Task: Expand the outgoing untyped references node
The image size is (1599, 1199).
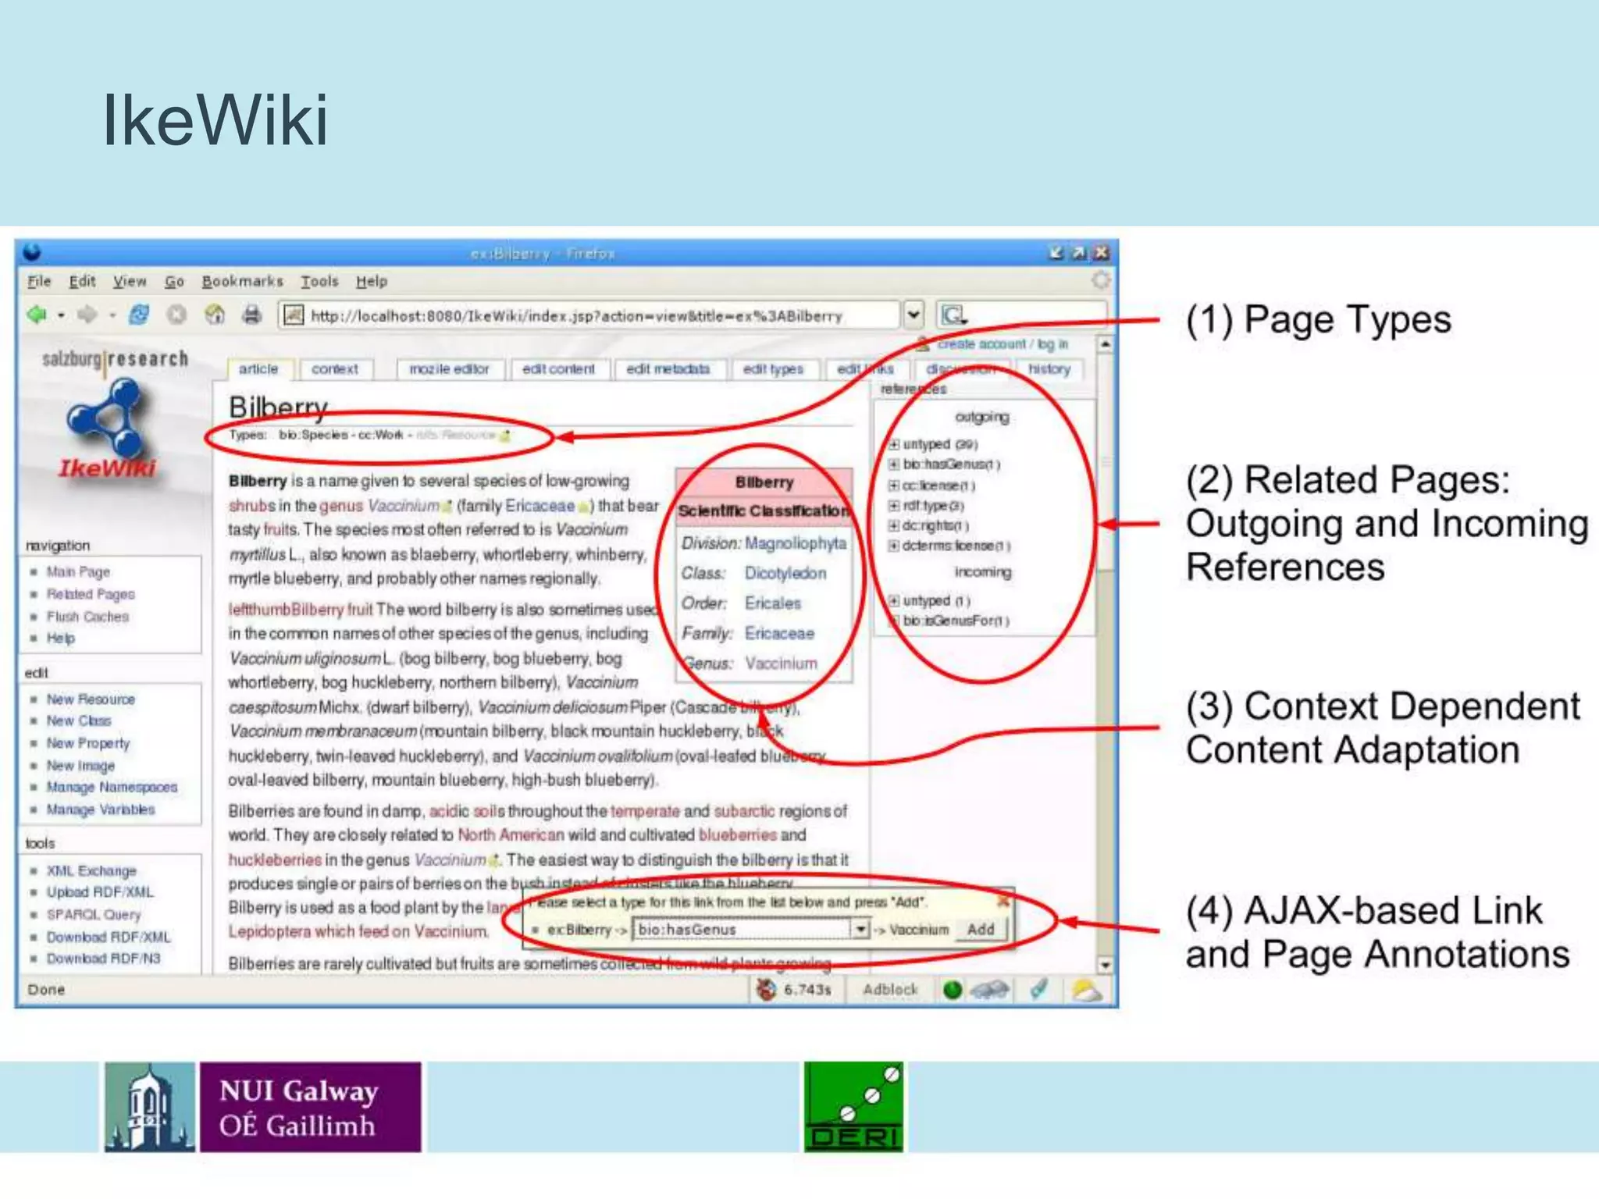Action: (x=893, y=444)
